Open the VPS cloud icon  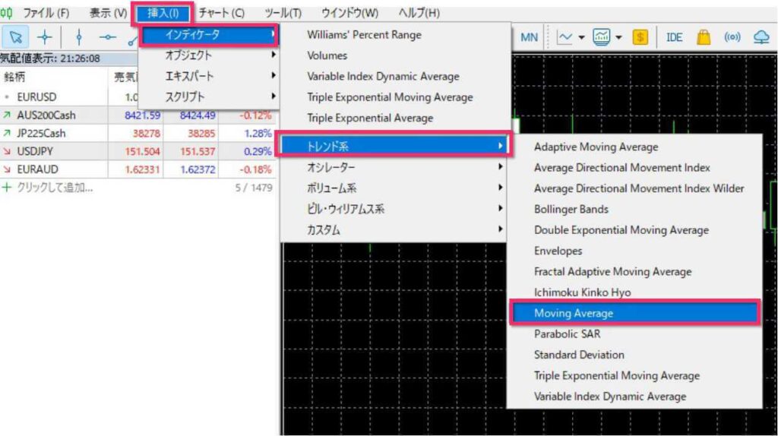click(x=761, y=37)
